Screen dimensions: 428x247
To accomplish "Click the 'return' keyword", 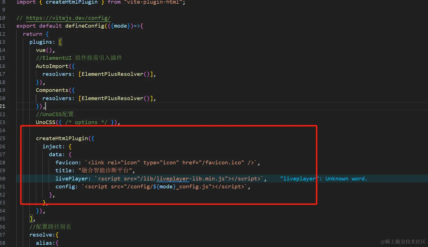I will [32, 34].
